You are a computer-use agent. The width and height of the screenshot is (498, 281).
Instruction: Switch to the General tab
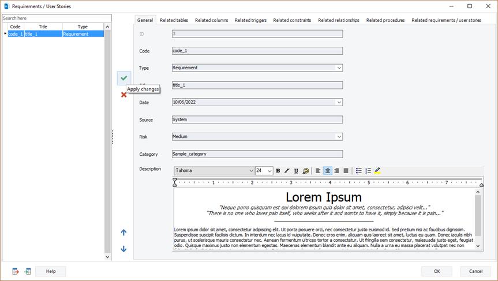pos(145,20)
